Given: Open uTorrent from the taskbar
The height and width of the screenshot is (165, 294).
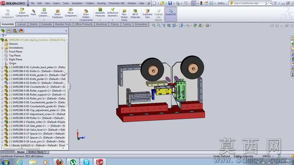Looking at the screenshot, I should click(x=73, y=162).
